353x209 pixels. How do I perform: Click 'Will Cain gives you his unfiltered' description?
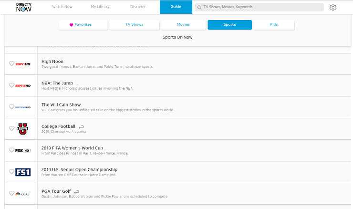(x=108, y=110)
